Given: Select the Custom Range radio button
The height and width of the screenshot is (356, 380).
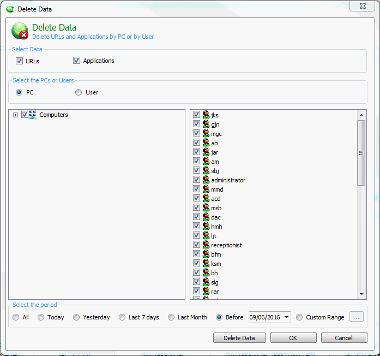Looking at the screenshot, I should click(x=299, y=317).
